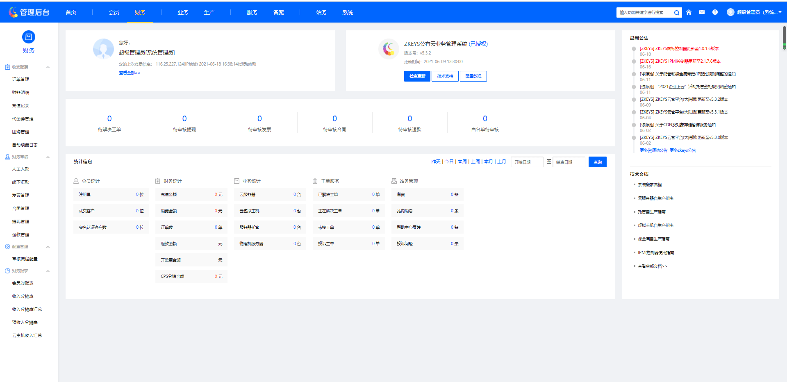Click the 配置教程 button
Screen dimensions: 787x382
pos(473,76)
